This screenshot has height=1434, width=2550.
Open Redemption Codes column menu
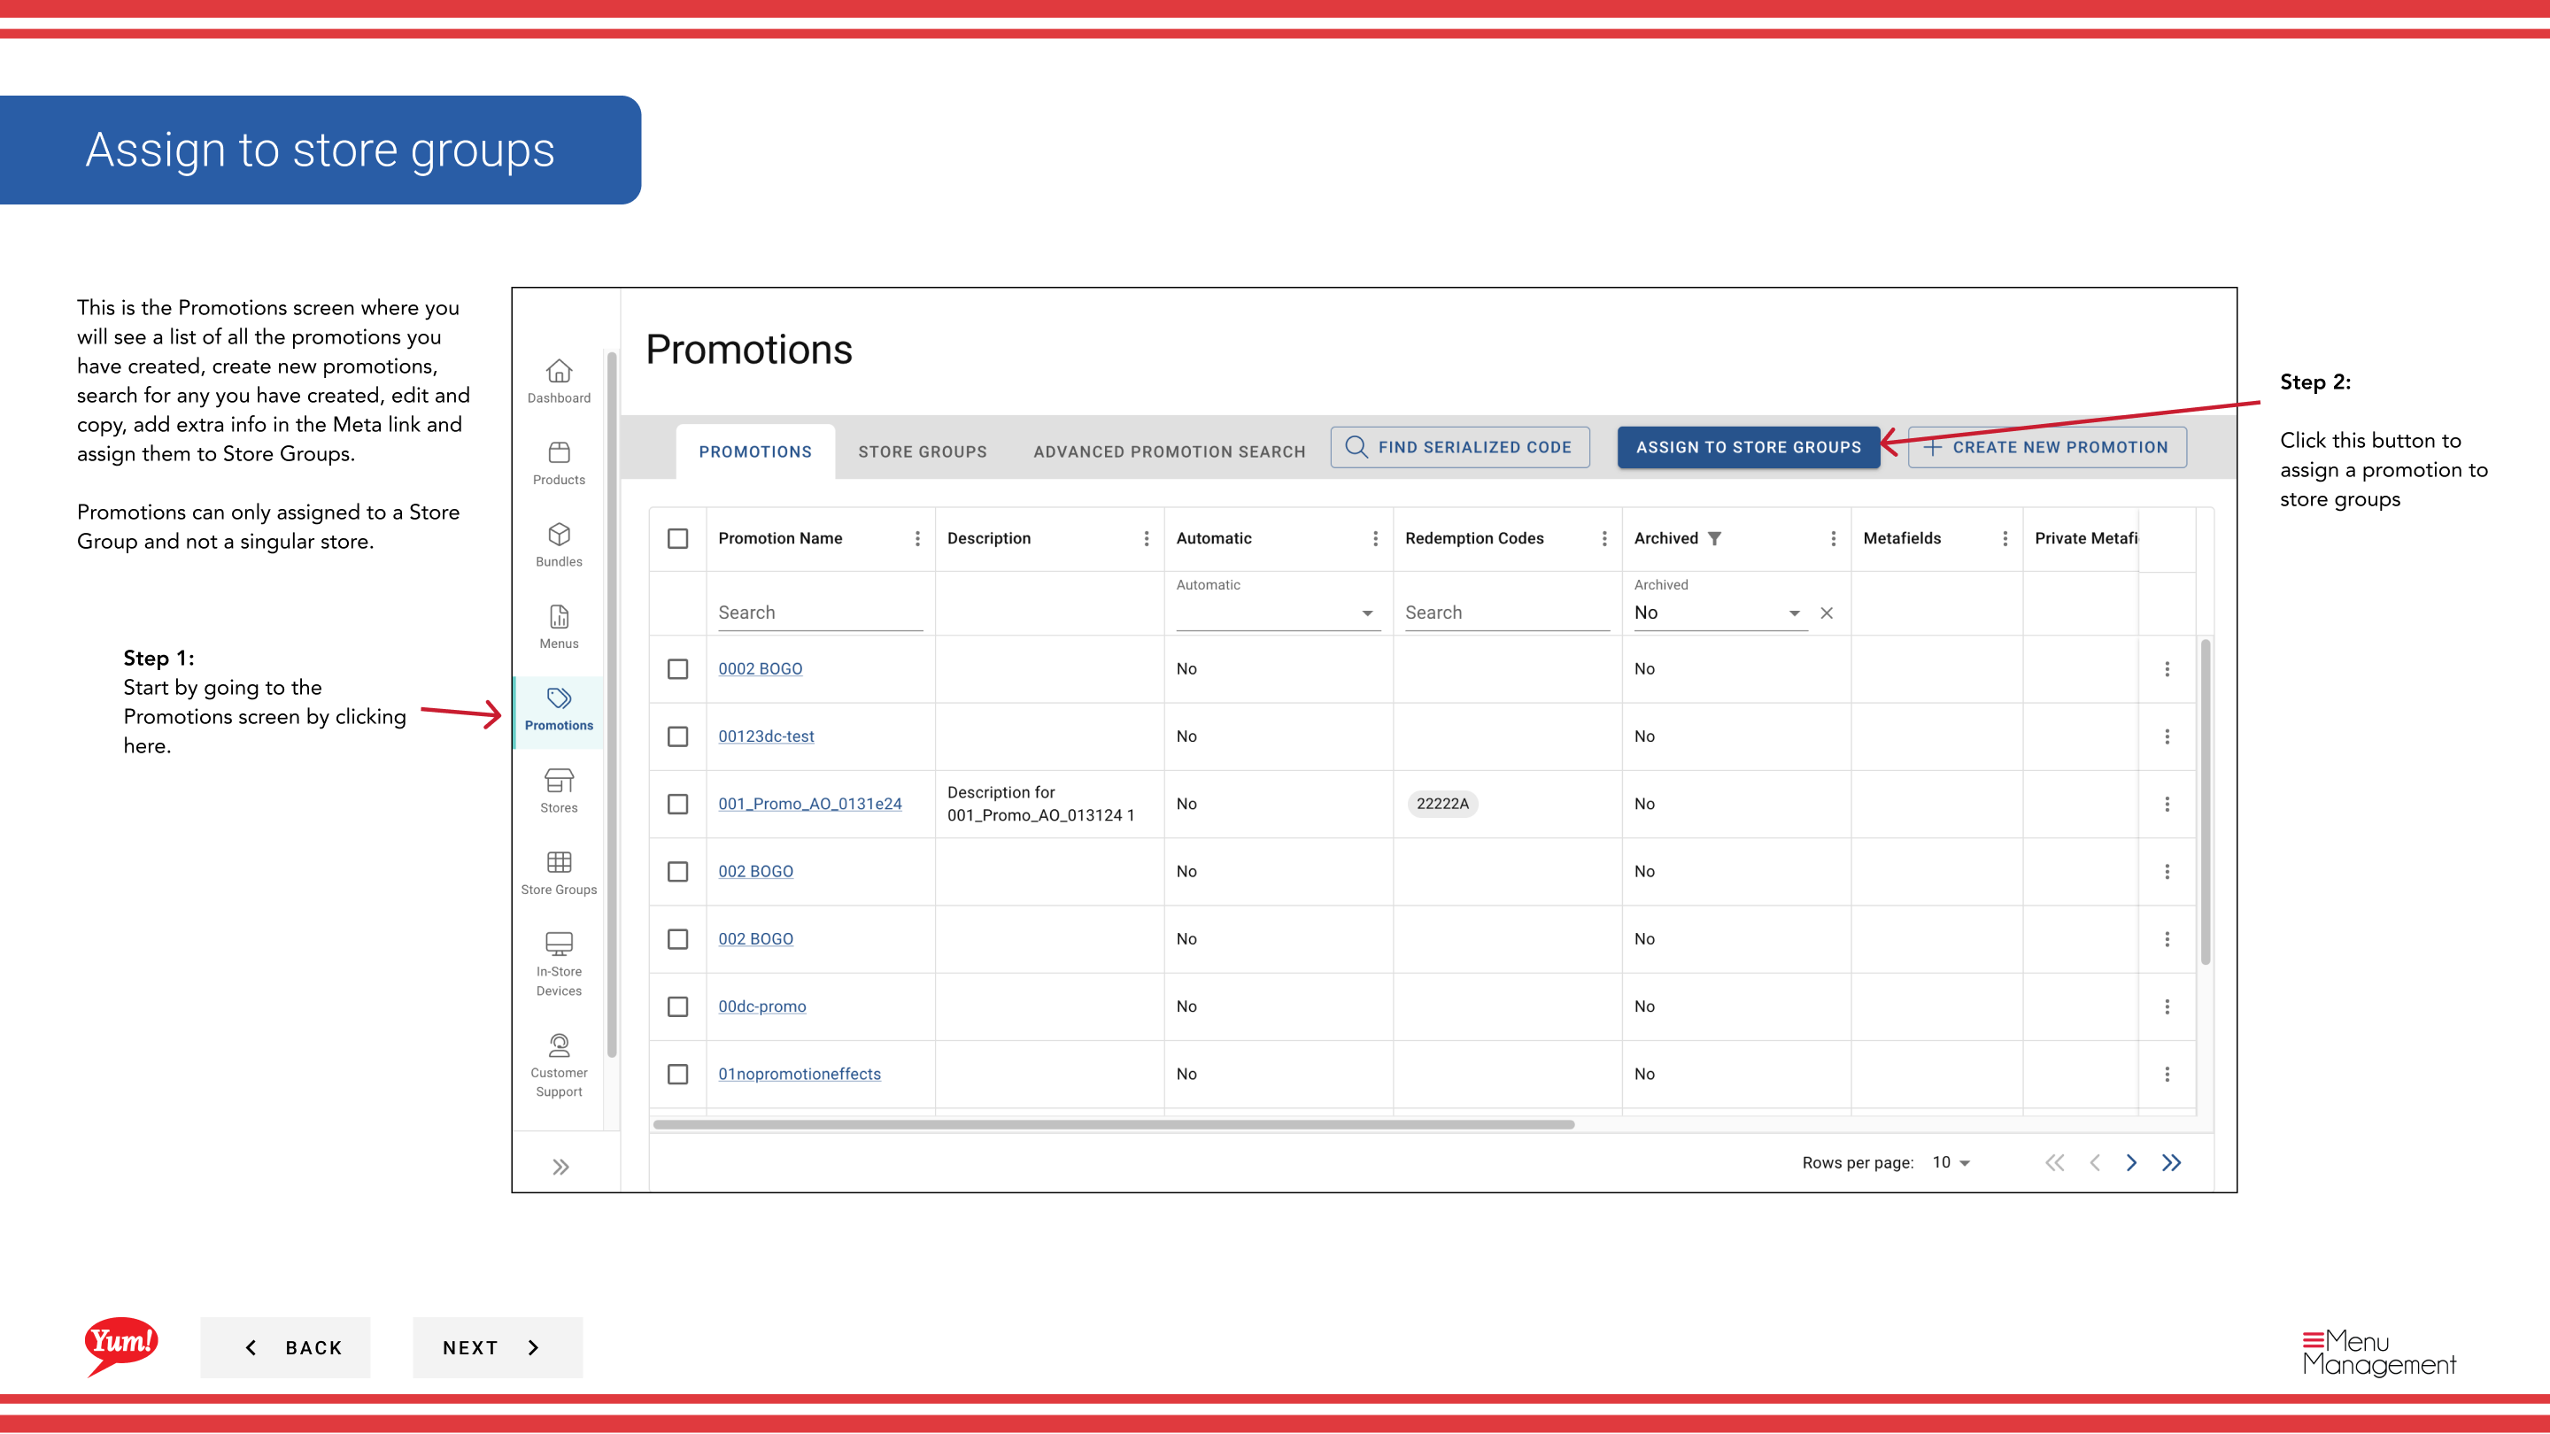(x=1603, y=538)
